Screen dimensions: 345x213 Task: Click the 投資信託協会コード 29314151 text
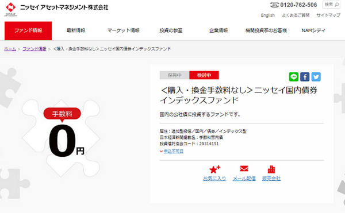(189, 144)
